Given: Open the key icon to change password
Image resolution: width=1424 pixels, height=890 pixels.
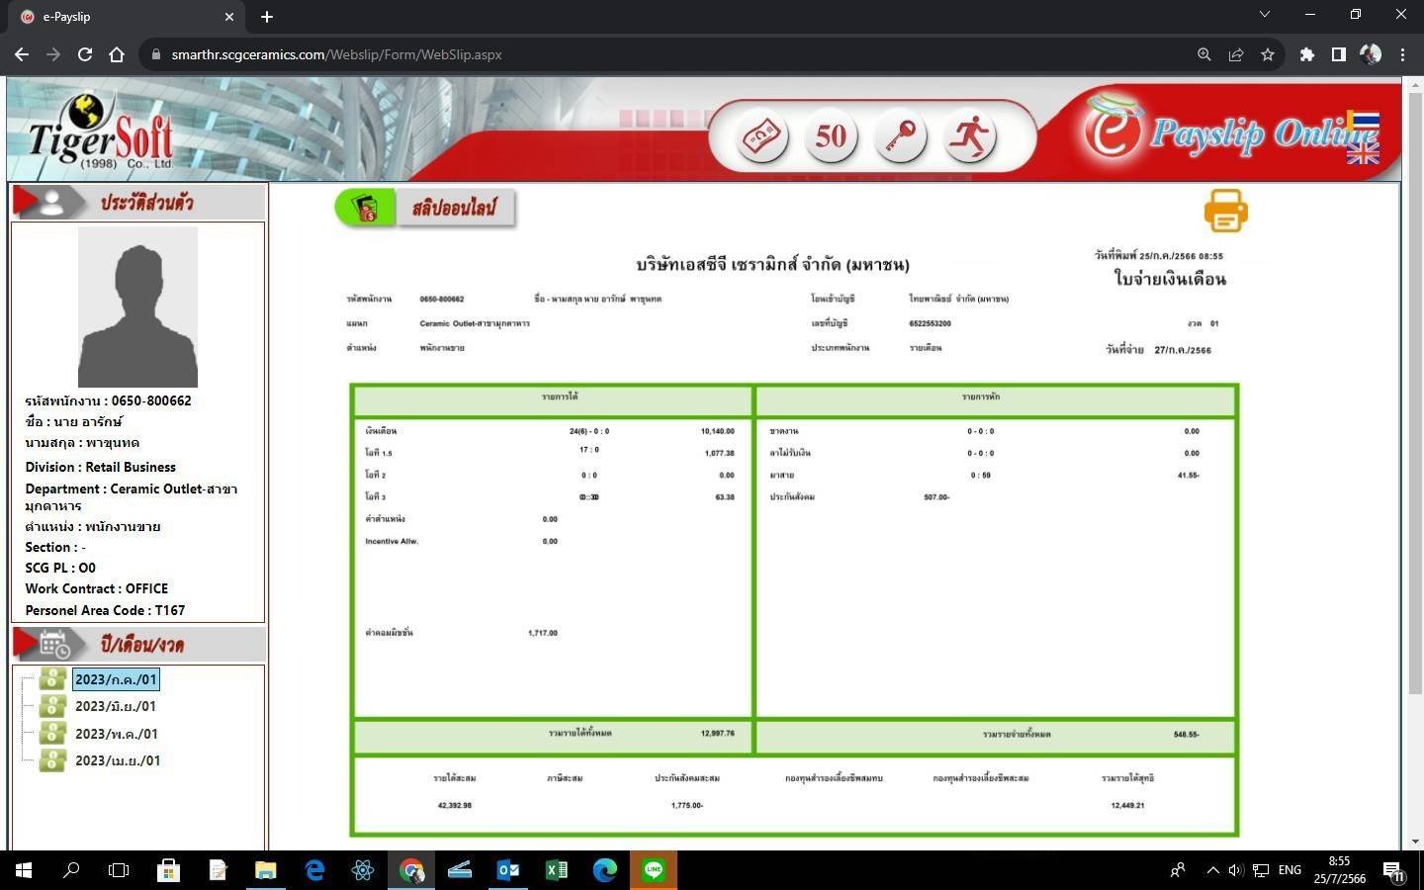Looking at the screenshot, I should pyautogui.click(x=900, y=135).
